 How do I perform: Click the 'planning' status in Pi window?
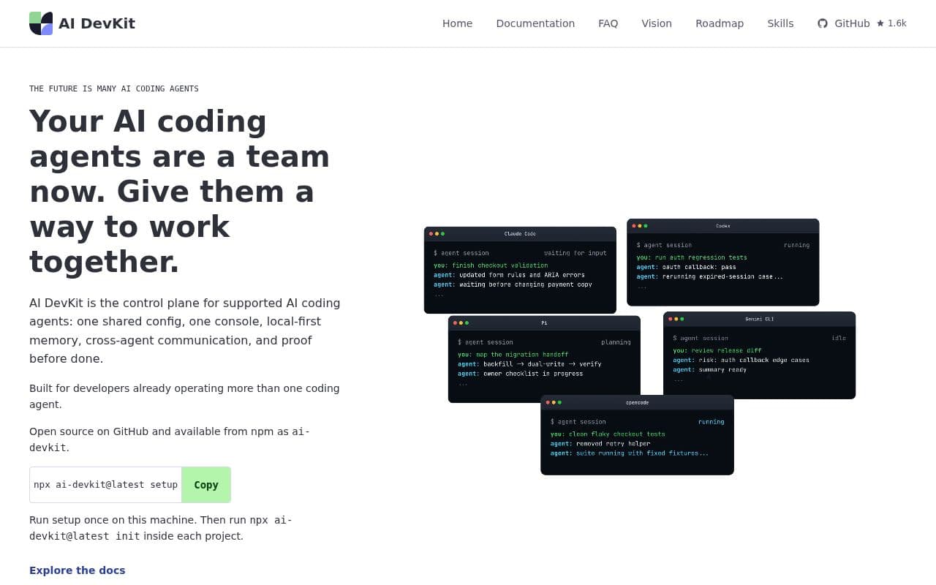point(616,342)
